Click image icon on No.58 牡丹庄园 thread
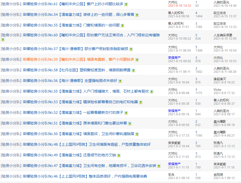Screen dimensions: 241x183 coord(133,70)
